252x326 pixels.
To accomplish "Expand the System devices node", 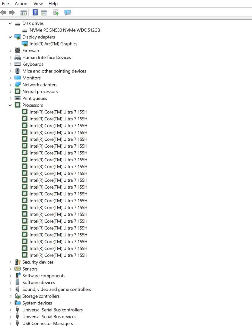I will [10, 303].
